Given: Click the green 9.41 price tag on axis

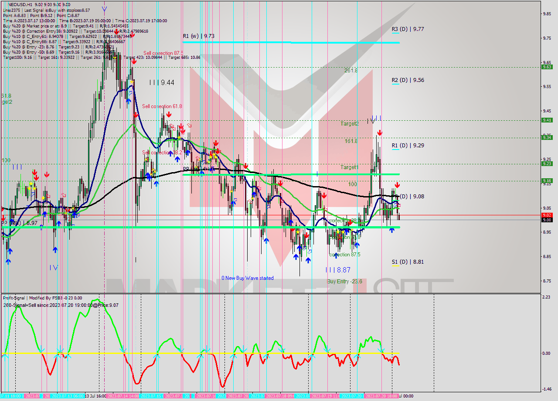Looking at the screenshot, I should tap(547, 120).
